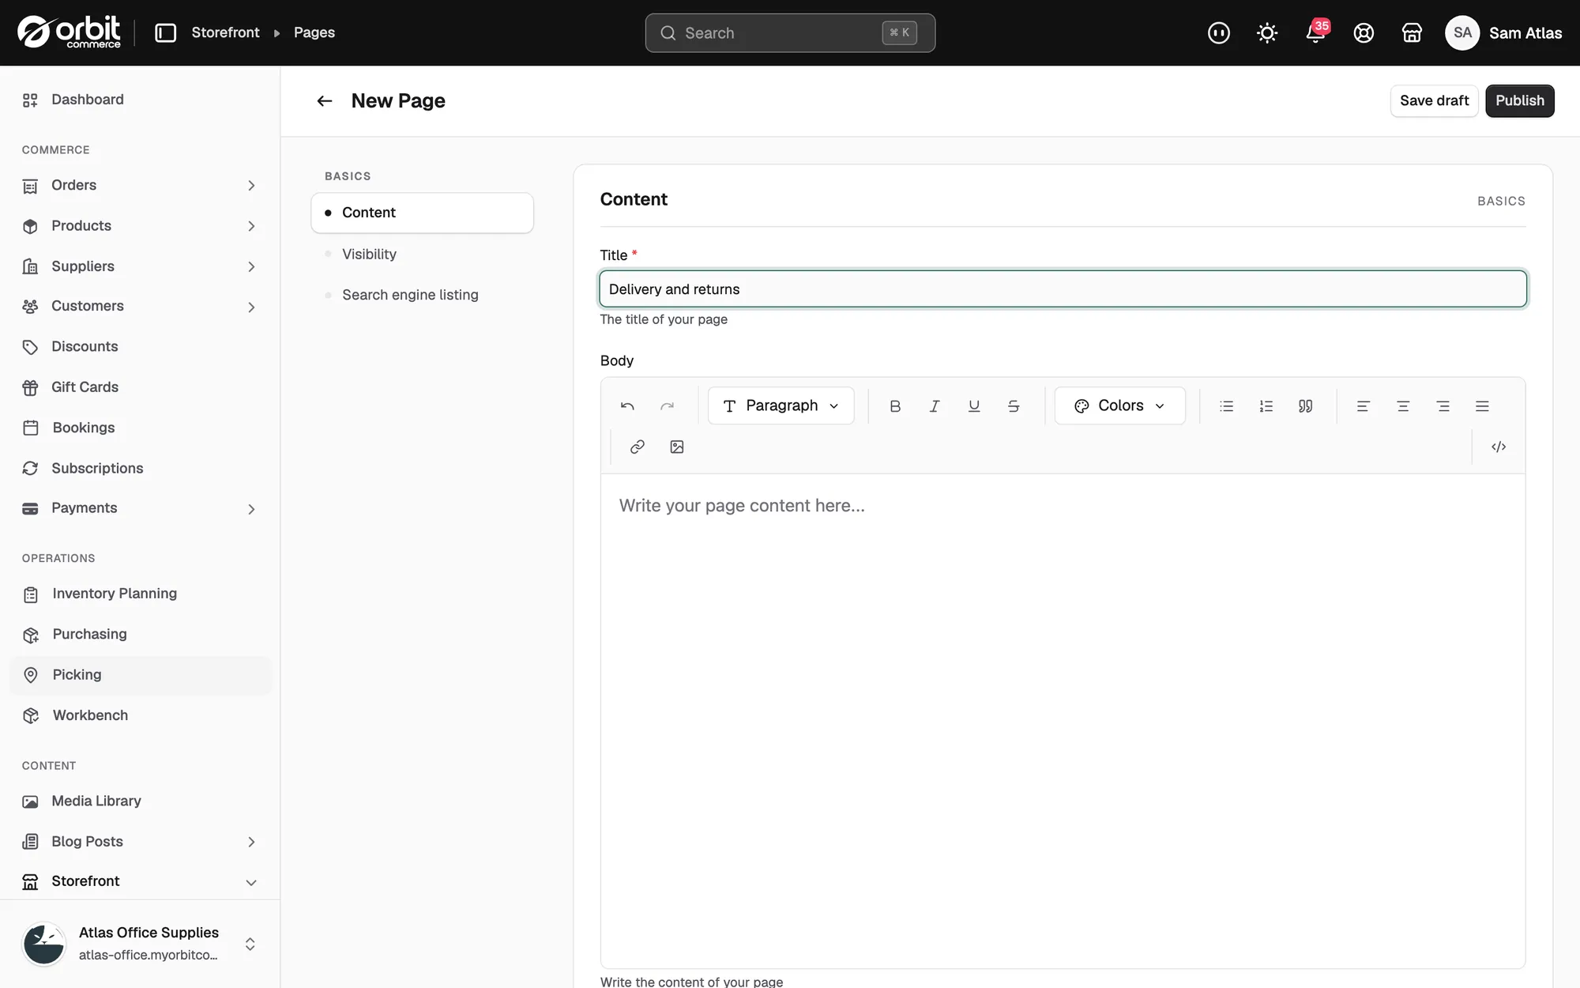Viewport: 1580px width, 988px height.
Task: Justify the text
Action: (x=1482, y=405)
